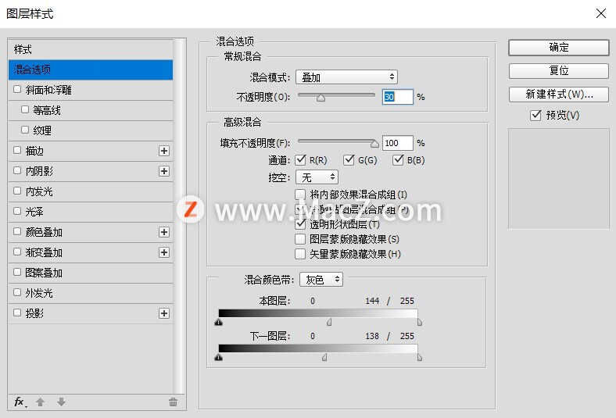Uncheck 透明形状图层(T)
The image size is (616, 418).
[x=300, y=224]
